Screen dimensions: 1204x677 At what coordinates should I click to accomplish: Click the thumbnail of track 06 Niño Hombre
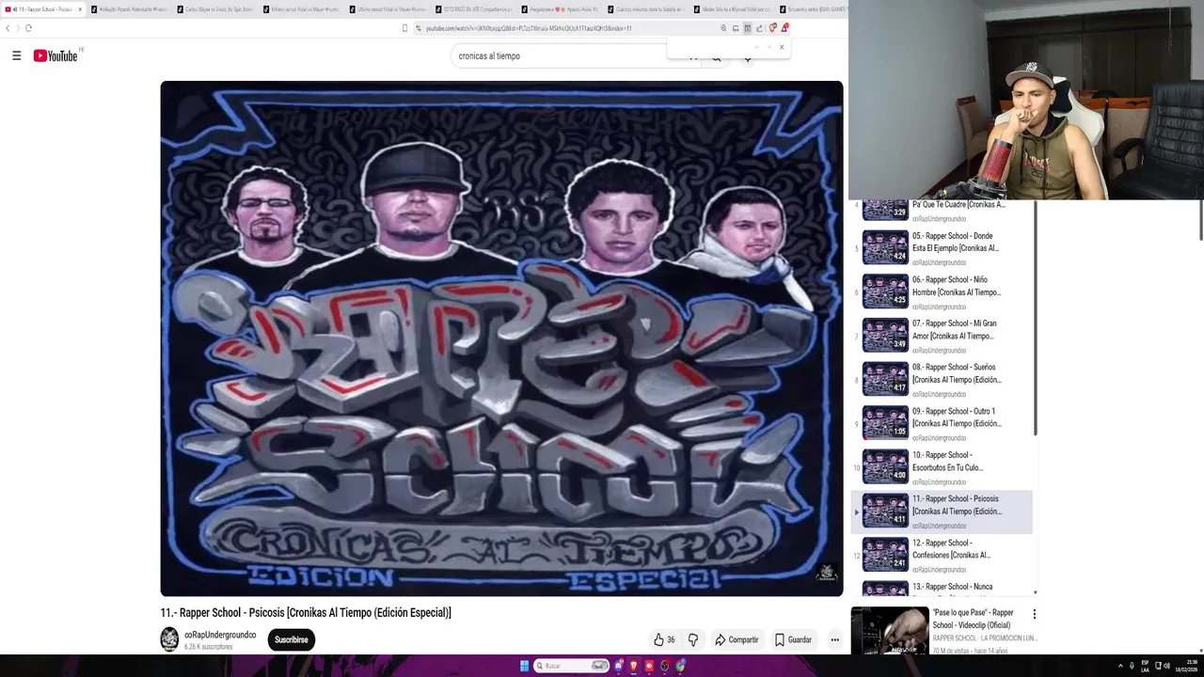[x=885, y=292]
